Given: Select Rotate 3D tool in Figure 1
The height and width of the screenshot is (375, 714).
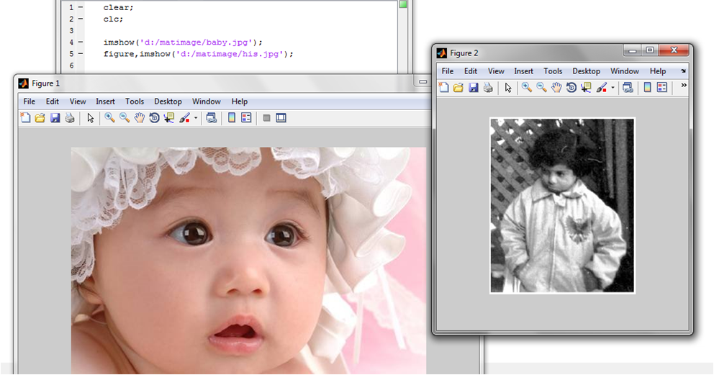Looking at the screenshot, I should click(154, 118).
